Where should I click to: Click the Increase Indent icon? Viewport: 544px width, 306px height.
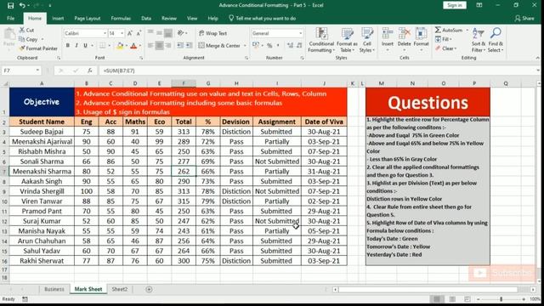pyautogui.click(x=189, y=45)
